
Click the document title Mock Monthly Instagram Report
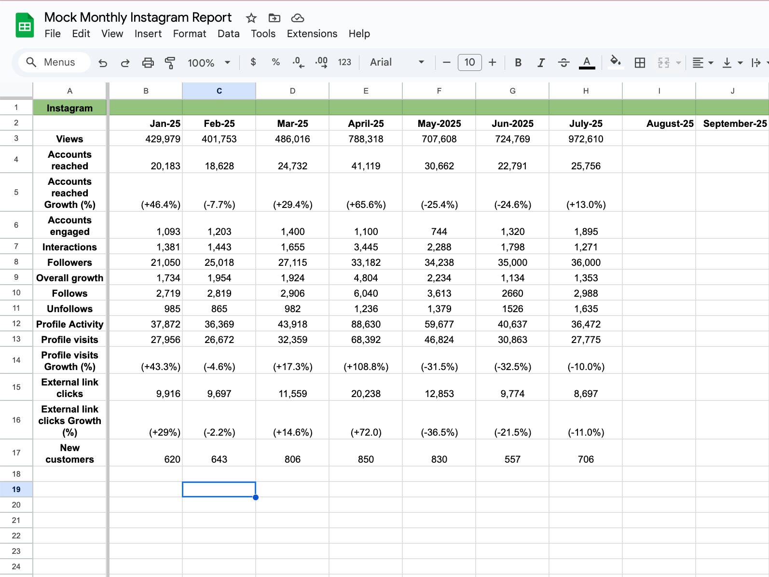point(138,17)
